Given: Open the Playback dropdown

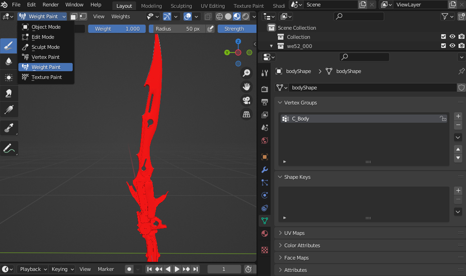Looking at the screenshot, I should click(33, 269).
